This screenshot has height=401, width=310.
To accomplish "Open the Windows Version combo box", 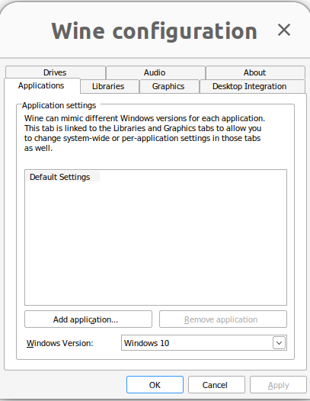I will (x=204, y=343).
